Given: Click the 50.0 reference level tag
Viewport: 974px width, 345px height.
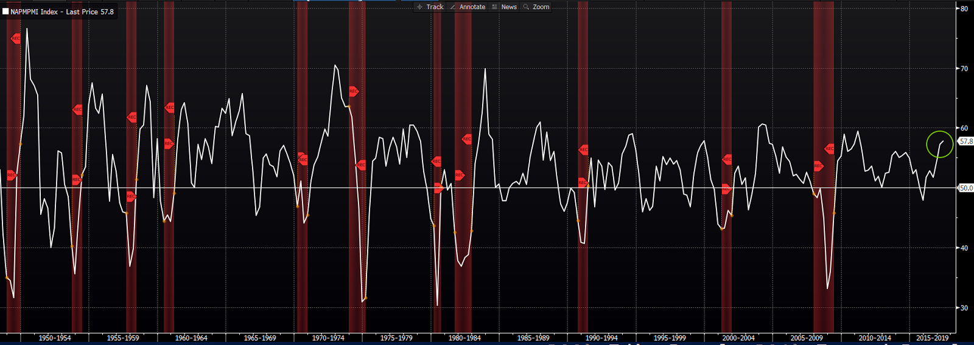Looking at the screenshot, I should pyautogui.click(x=966, y=188).
